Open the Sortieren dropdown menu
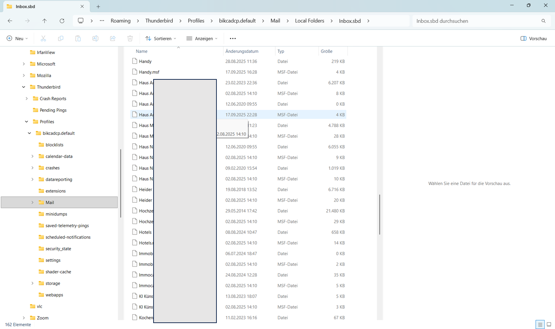555x329 pixels. pyautogui.click(x=161, y=38)
